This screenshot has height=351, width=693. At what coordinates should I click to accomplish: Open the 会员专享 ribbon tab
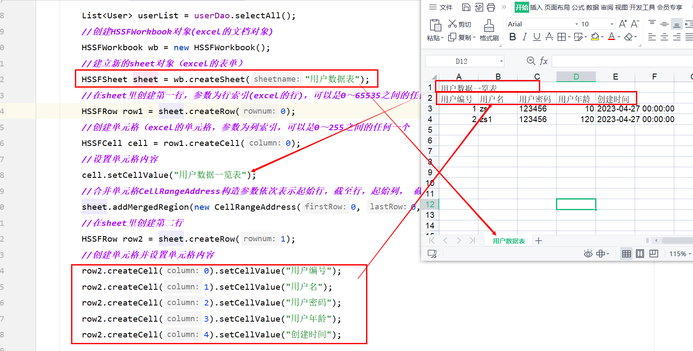click(x=670, y=7)
